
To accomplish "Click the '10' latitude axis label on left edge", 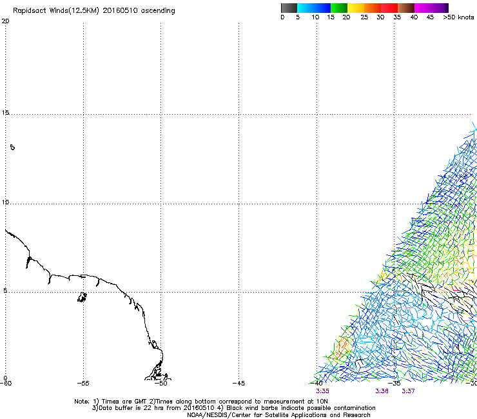I will tap(5, 202).
